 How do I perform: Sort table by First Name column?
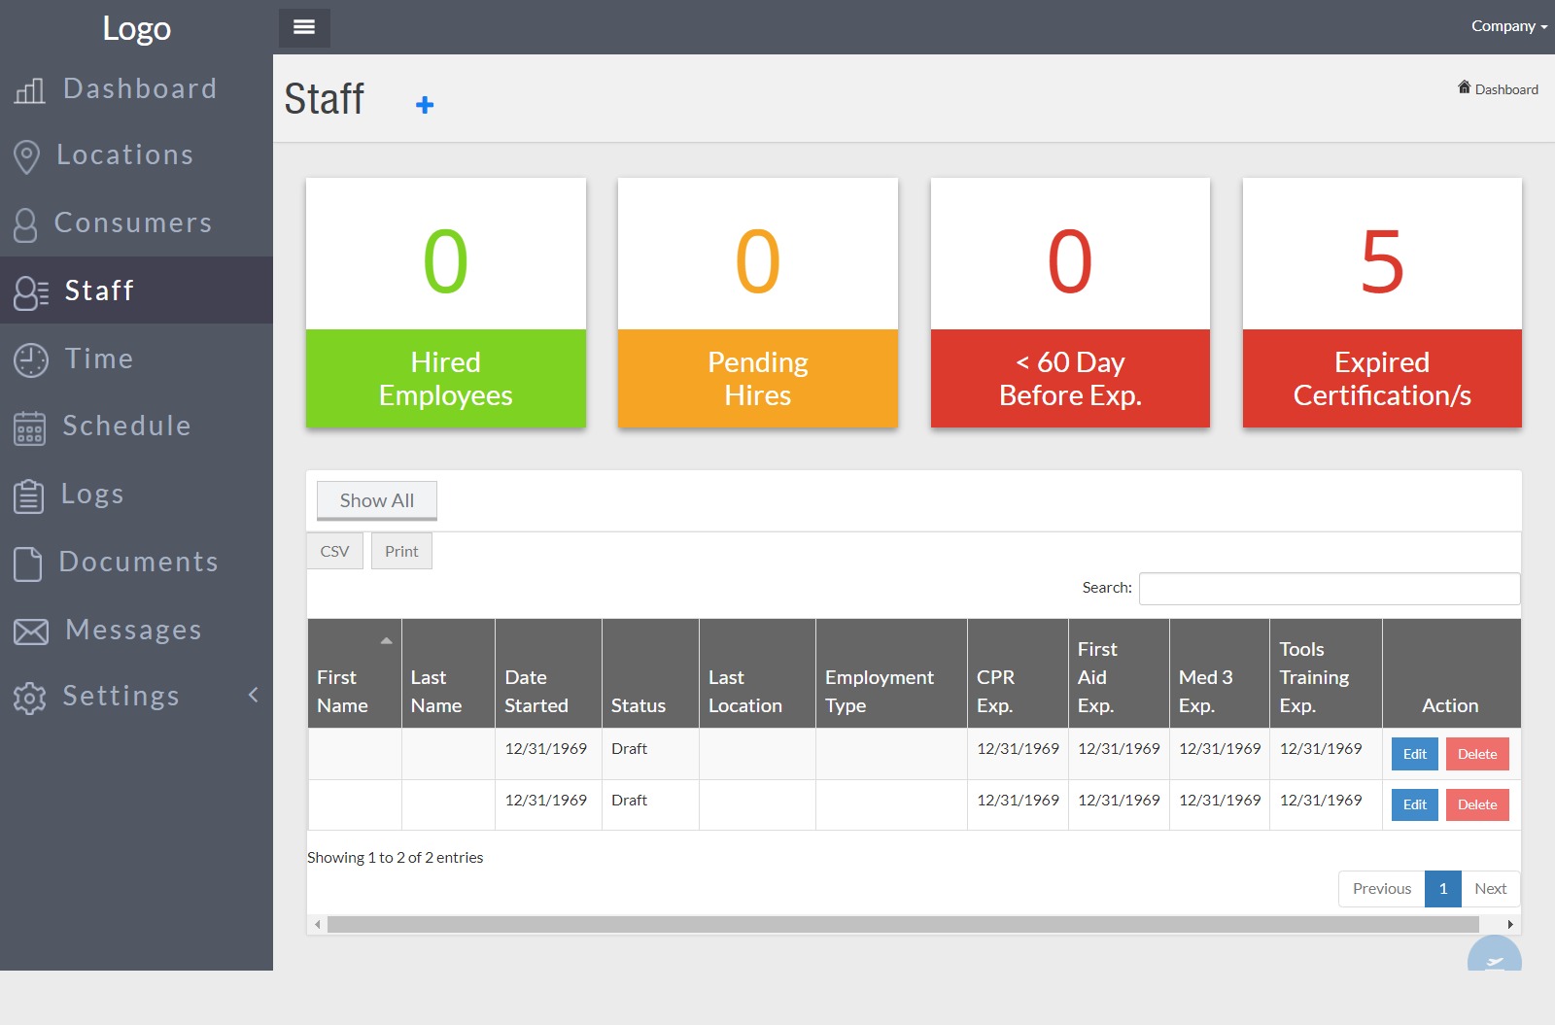click(355, 673)
